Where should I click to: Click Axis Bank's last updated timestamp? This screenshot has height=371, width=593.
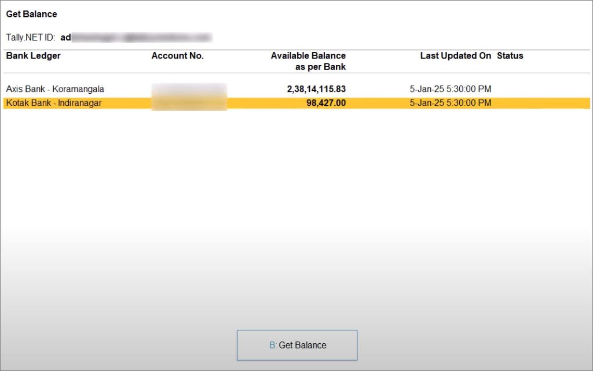(450, 89)
